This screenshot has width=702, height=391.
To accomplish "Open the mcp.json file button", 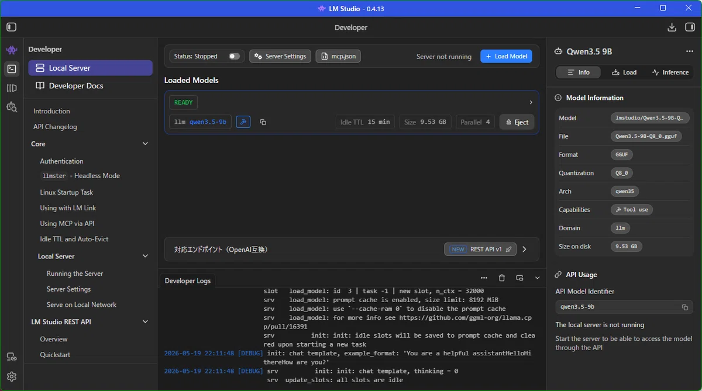I will point(338,56).
